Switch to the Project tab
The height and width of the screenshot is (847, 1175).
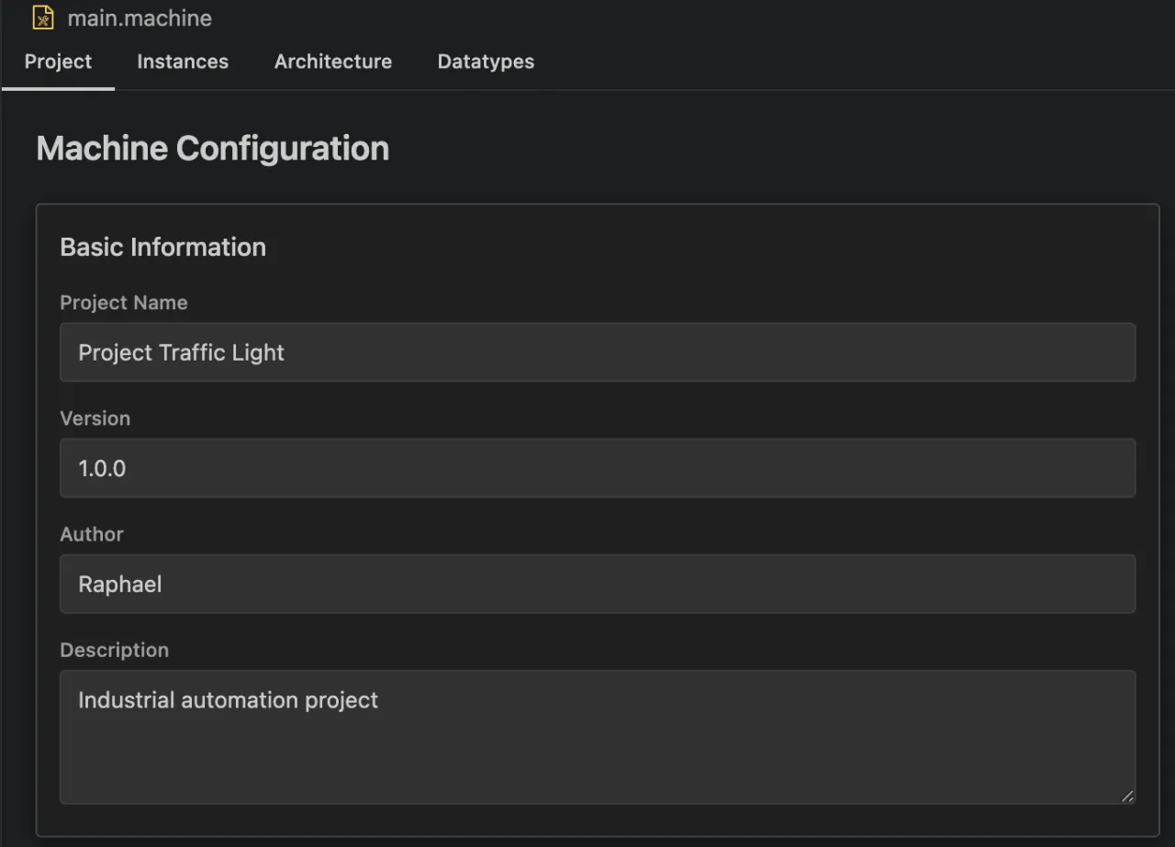click(x=58, y=61)
